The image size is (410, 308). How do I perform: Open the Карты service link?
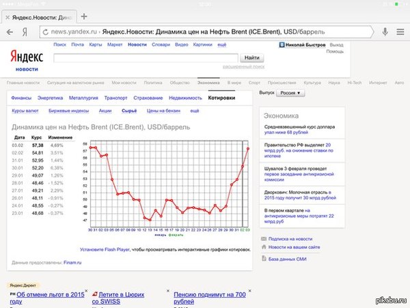96,44
